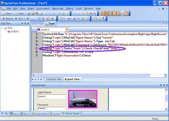
Task: Switch to the Keyword View tab
Action: click(x=54, y=79)
